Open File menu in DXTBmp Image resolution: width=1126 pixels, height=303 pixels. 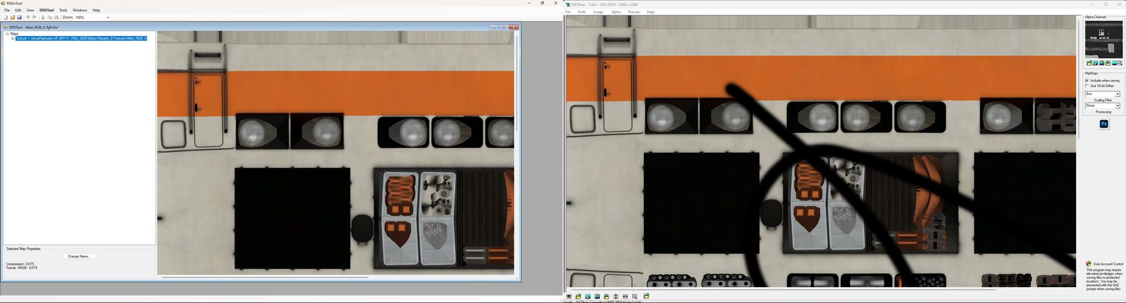click(568, 12)
